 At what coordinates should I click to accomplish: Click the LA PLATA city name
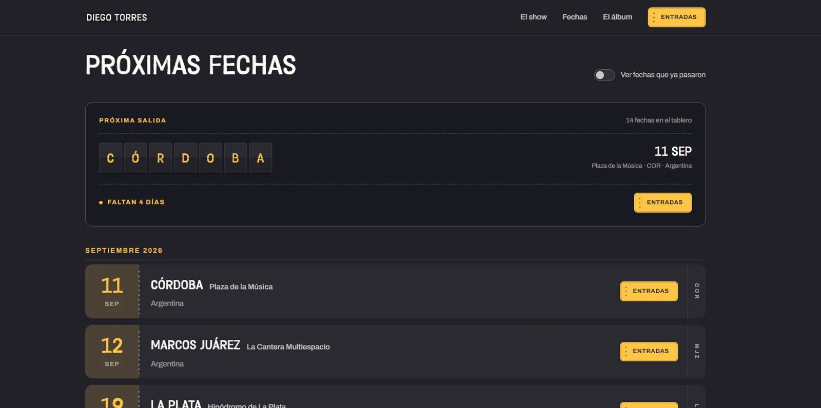point(176,404)
